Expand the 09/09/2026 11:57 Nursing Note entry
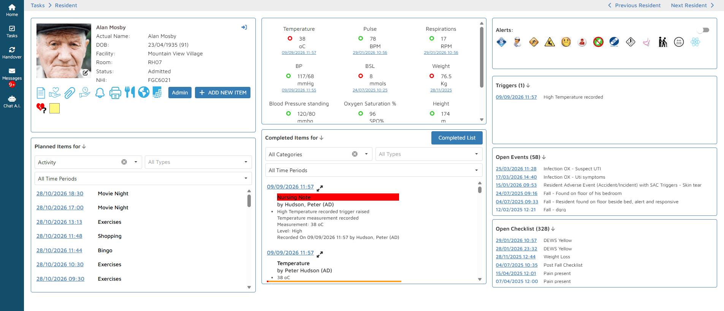Image resolution: width=724 pixels, height=311 pixels. coord(320,188)
